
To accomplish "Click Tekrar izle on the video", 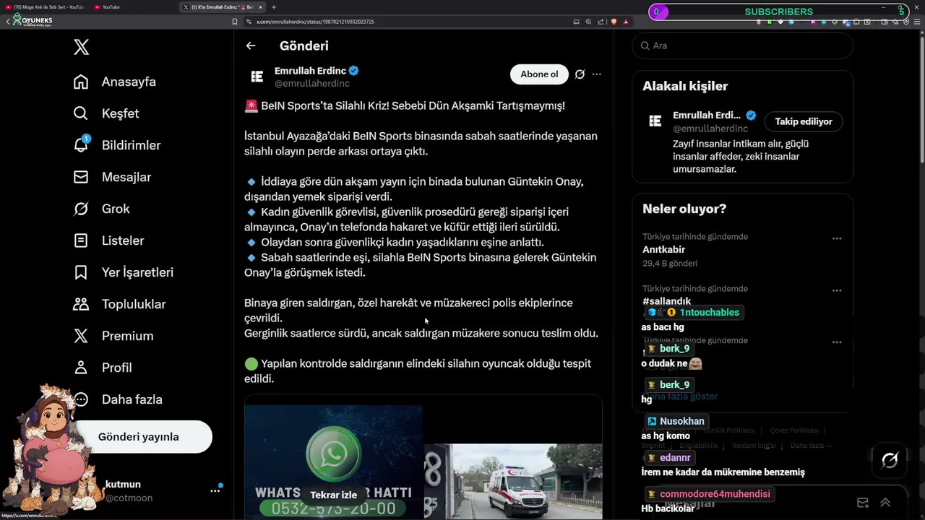I will click(x=334, y=495).
